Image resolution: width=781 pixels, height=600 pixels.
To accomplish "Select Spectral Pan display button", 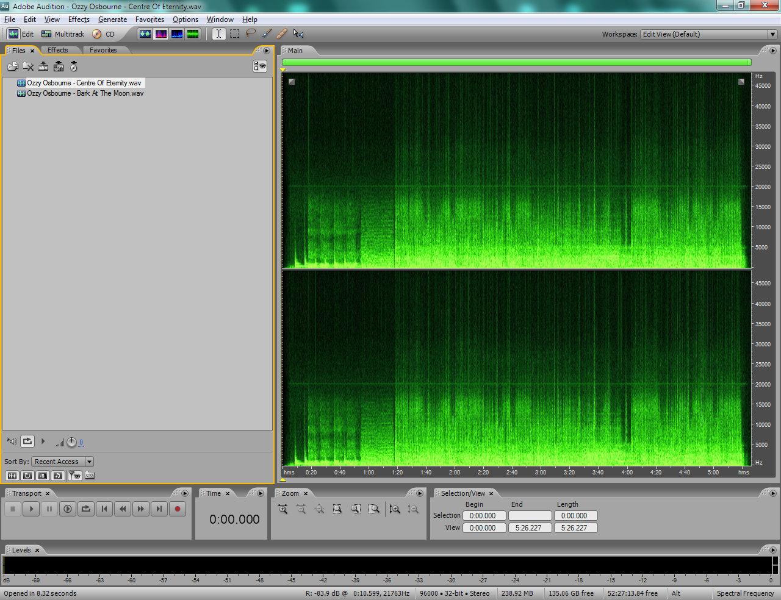I will [x=177, y=34].
